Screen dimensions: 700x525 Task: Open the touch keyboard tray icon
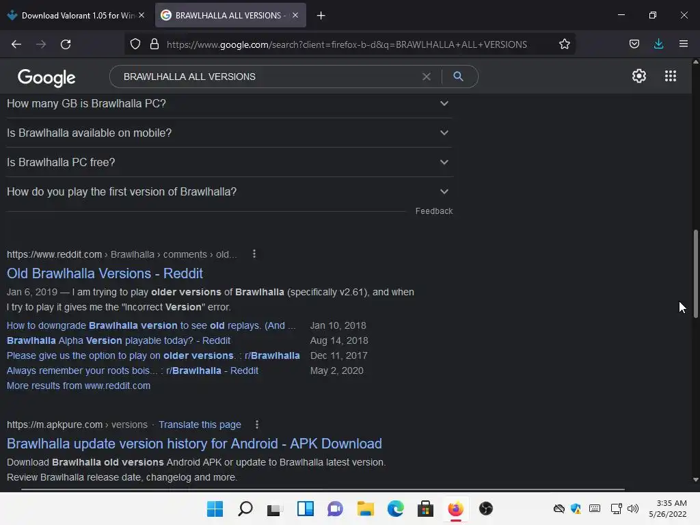click(x=595, y=509)
